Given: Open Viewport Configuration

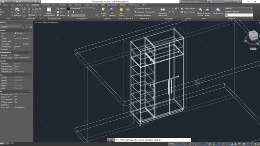Looking at the screenshot, I should [49, 12].
